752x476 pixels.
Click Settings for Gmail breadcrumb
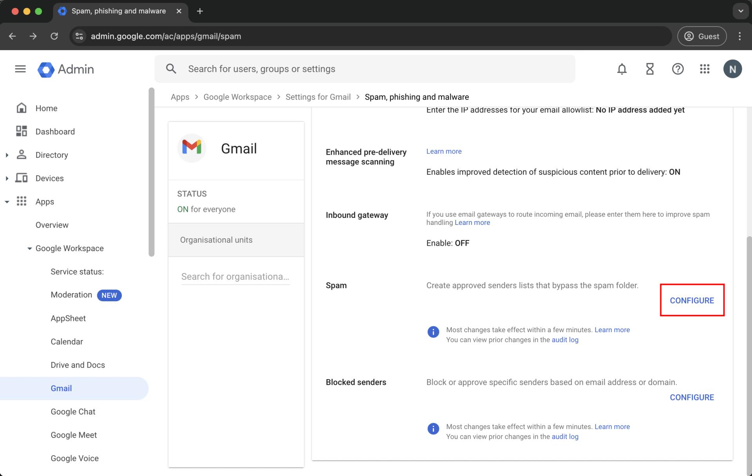pyautogui.click(x=318, y=97)
